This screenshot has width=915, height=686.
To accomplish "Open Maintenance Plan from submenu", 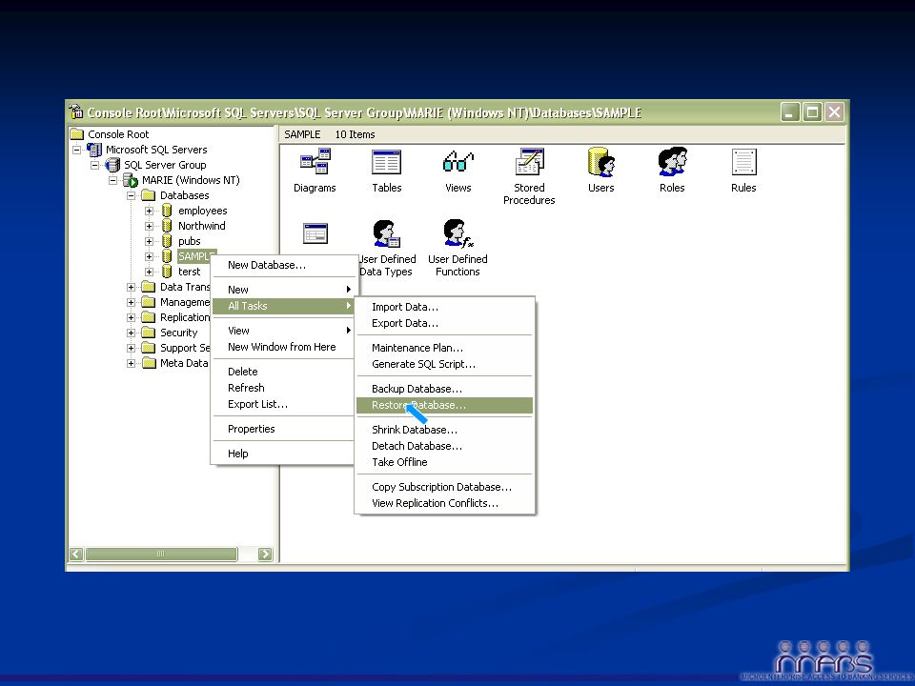I will pos(445,348).
